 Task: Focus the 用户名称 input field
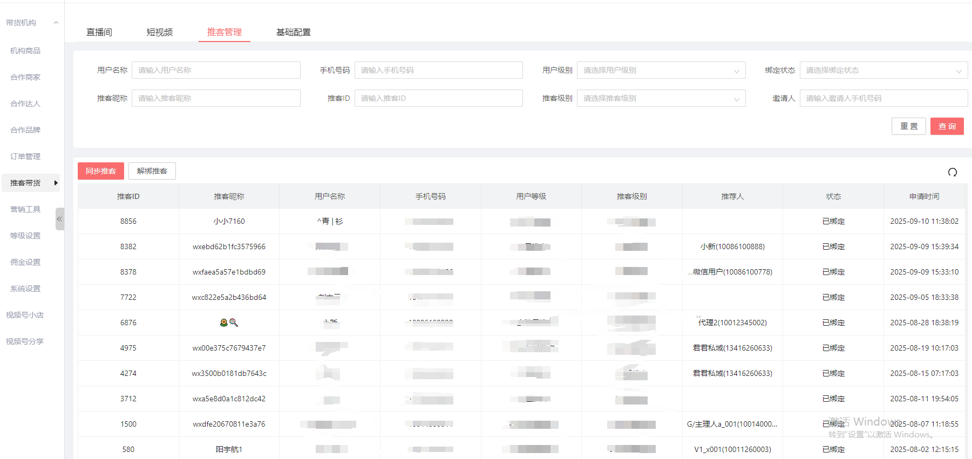point(216,70)
